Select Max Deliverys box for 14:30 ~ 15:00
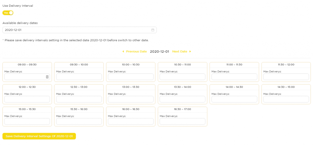 click(286, 99)
